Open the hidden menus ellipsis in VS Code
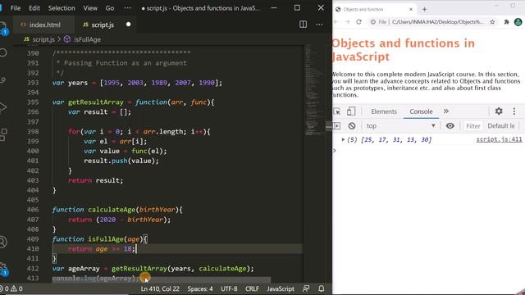Image resolution: width=525 pixels, height=295 pixels. [128, 8]
